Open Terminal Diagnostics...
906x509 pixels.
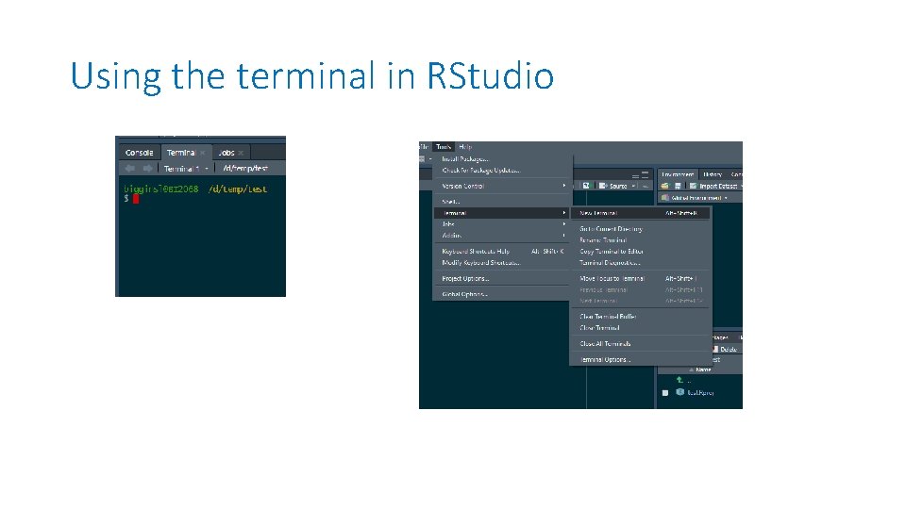(x=641, y=263)
